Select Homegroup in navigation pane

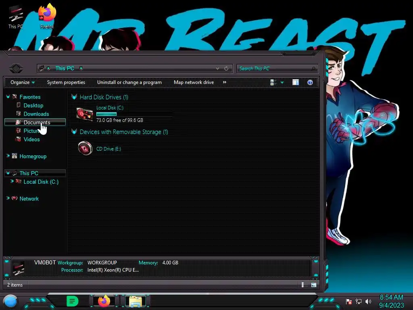[x=33, y=156]
